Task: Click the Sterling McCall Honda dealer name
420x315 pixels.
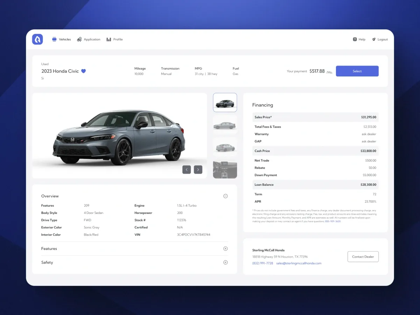Action: [x=268, y=250]
